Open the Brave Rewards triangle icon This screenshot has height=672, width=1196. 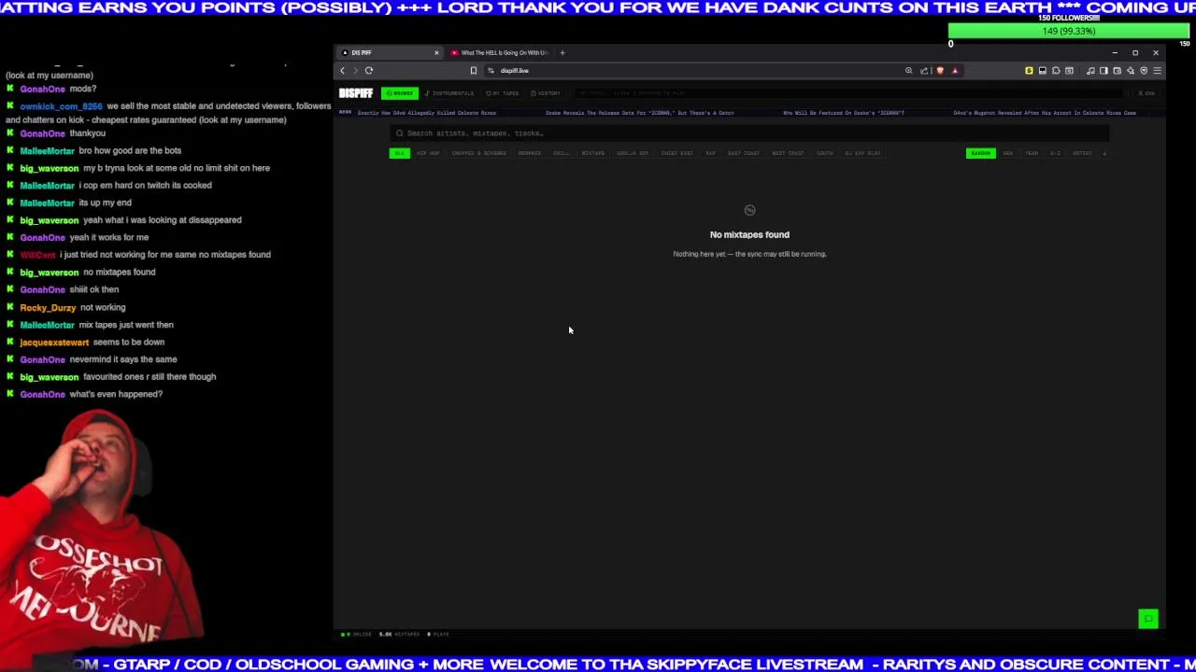(x=954, y=71)
